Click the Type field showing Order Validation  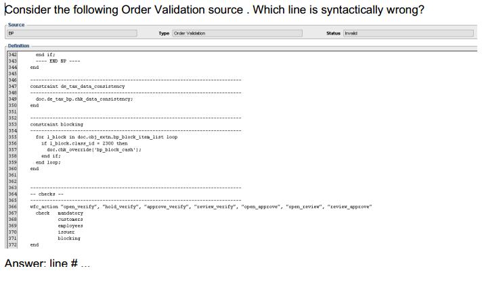[237, 33]
